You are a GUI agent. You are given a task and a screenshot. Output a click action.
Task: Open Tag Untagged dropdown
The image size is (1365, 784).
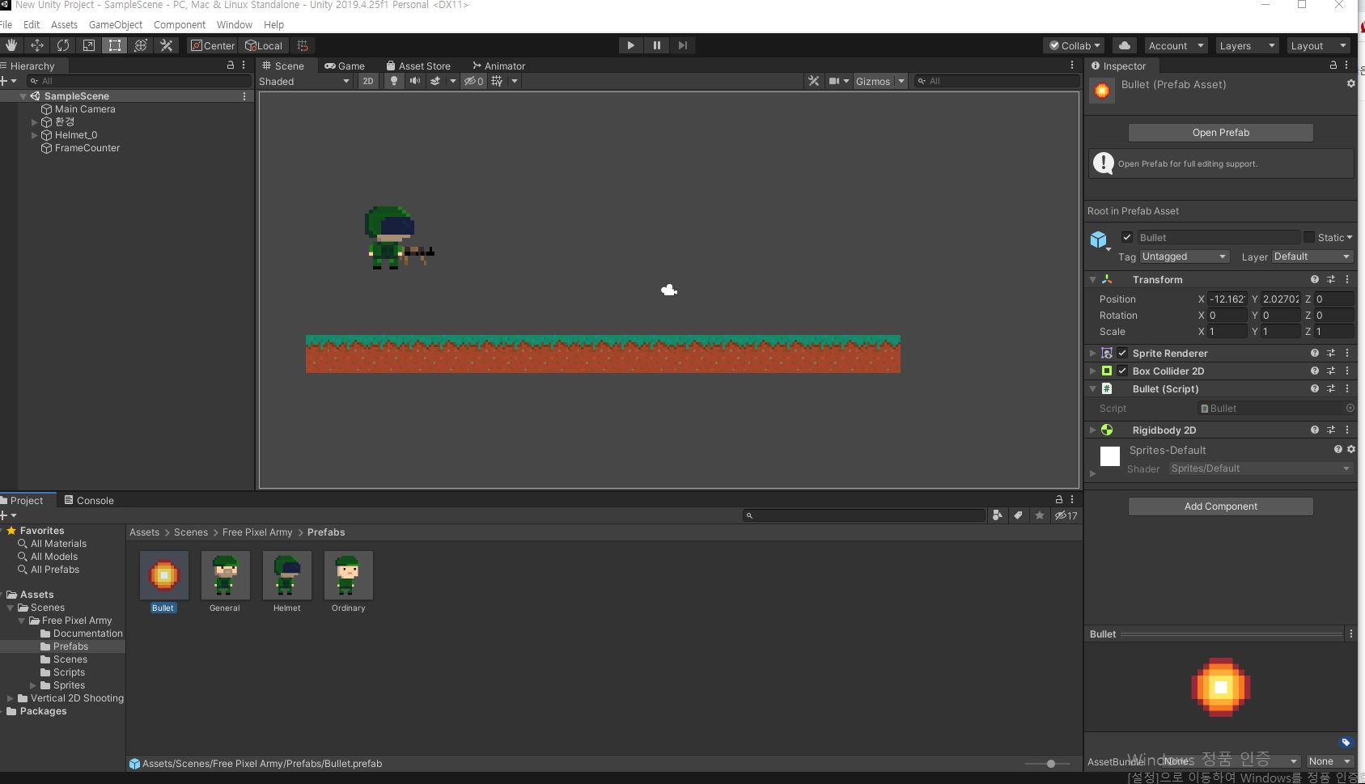(x=1185, y=256)
